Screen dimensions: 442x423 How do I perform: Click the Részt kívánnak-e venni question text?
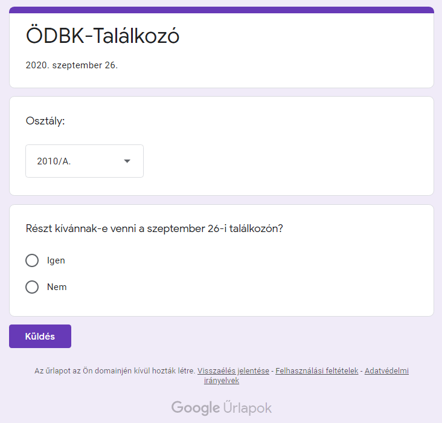pyautogui.click(x=155, y=228)
